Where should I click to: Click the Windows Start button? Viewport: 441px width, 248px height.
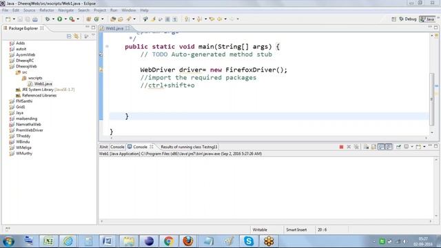(8, 241)
